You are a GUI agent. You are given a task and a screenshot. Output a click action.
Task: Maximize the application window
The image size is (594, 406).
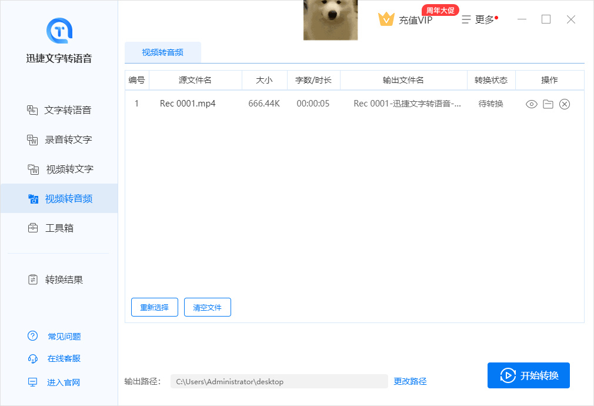(546, 19)
